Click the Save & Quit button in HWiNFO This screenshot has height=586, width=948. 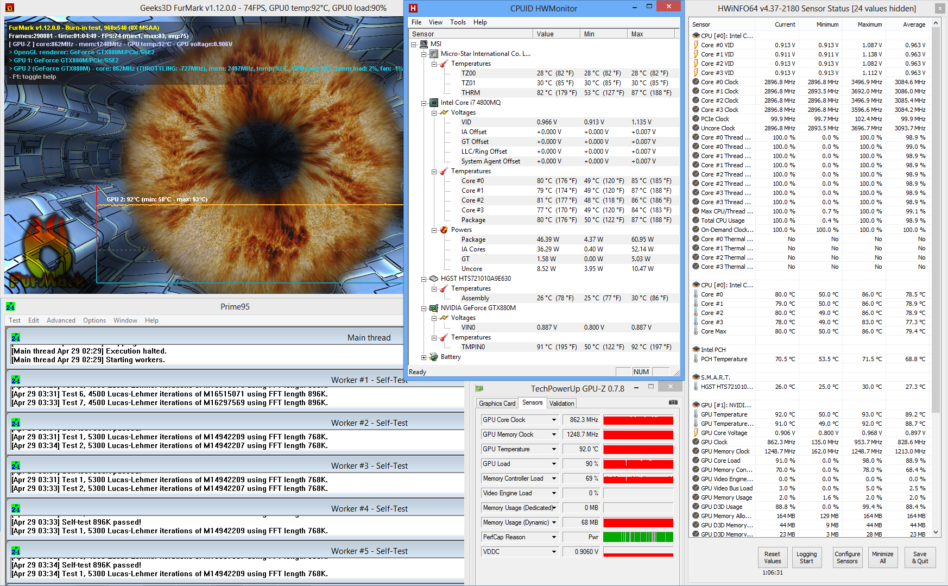[920, 558]
